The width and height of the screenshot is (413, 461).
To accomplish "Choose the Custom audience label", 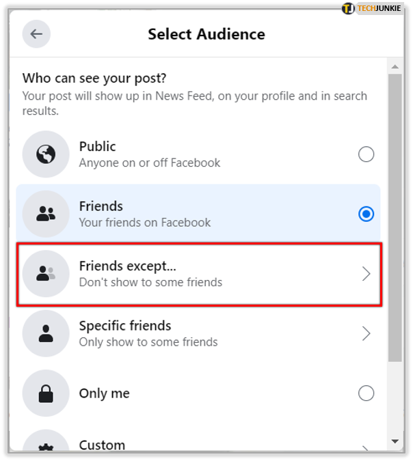I will 102,445.
